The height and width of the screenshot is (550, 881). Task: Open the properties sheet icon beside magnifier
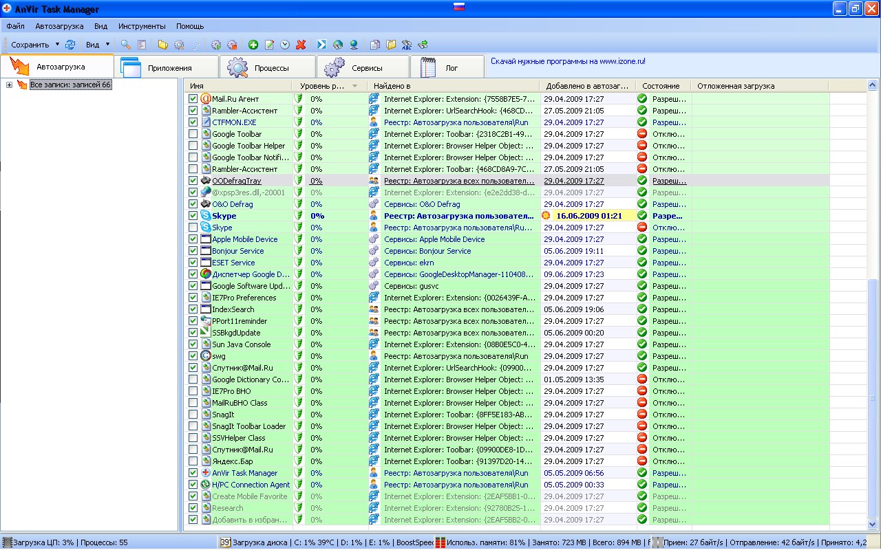pos(141,45)
